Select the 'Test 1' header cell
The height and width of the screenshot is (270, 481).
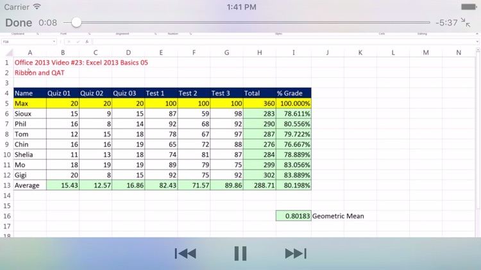coord(161,93)
